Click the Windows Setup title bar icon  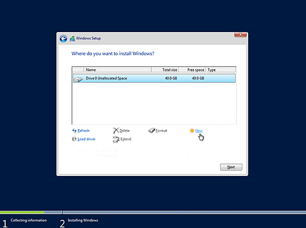coord(72,38)
